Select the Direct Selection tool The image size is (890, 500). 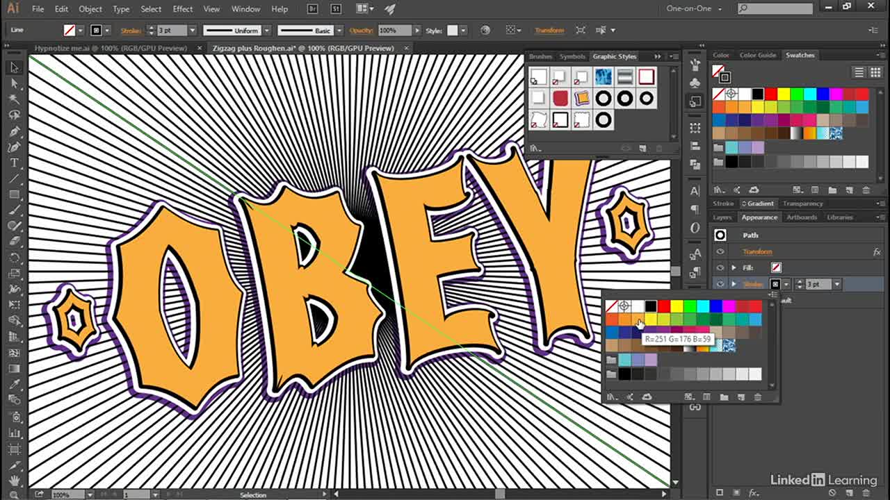(14, 83)
